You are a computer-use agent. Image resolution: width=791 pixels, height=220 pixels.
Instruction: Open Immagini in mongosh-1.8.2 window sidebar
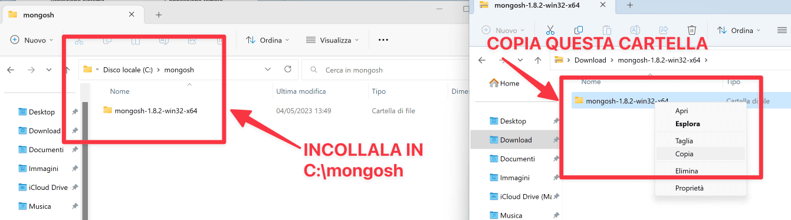click(x=515, y=178)
